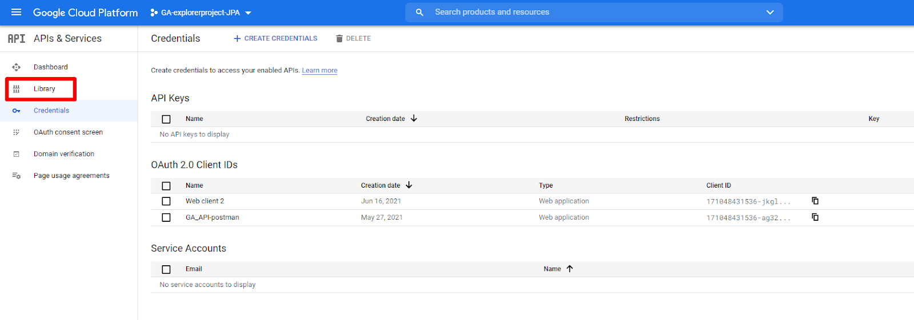Select the GA_API-postman checkbox

click(x=166, y=217)
